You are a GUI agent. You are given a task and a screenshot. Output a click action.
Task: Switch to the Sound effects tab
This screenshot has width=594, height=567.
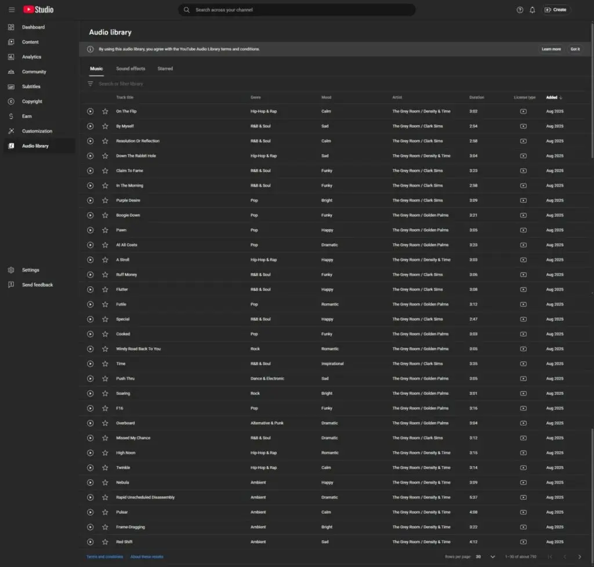pyautogui.click(x=131, y=68)
